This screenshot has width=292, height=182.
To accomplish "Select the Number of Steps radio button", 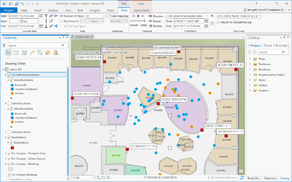I will tap(61, 16).
